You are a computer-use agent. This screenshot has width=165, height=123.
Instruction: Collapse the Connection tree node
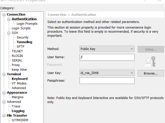point(4,15)
